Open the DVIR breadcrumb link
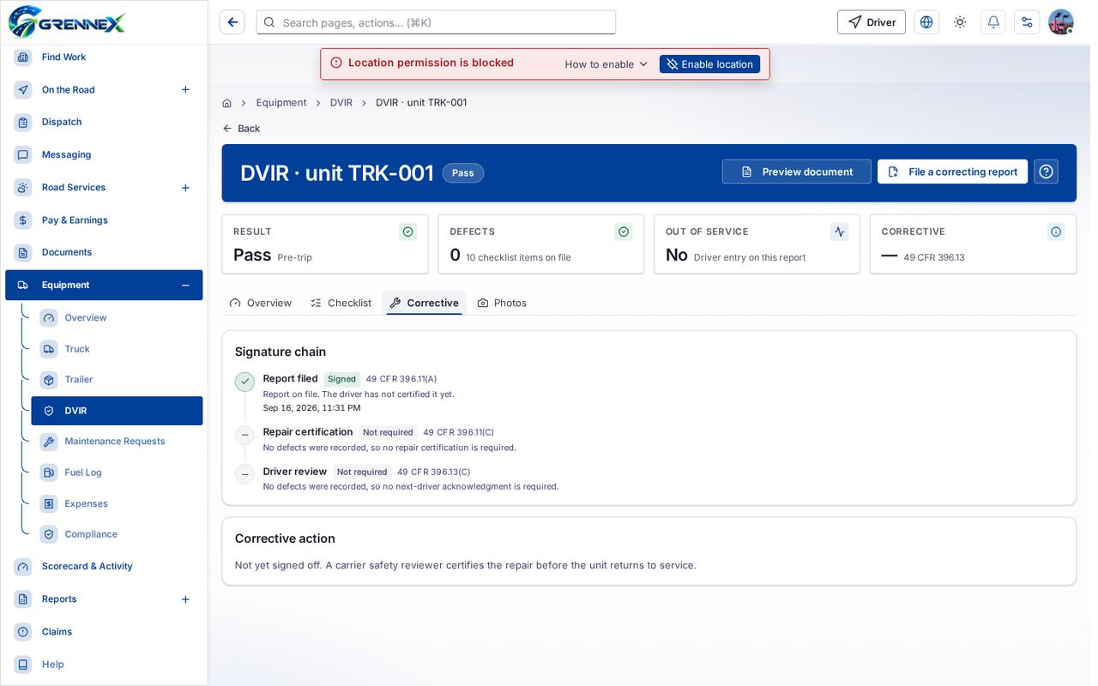 coord(341,103)
